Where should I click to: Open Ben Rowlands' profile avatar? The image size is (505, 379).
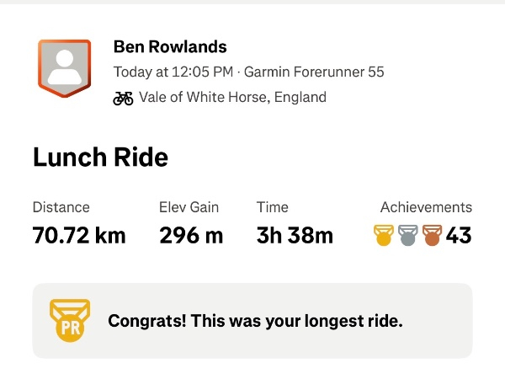pos(64,67)
